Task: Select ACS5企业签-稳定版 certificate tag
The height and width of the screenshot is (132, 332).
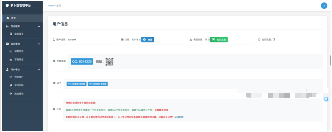Action: pyautogui.click(x=98, y=84)
